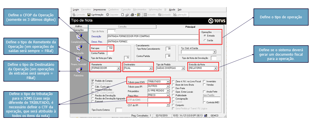Enable Zera vl. N.f. no Livro Fiscal
This screenshot has width=312, height=126.
pos(174,82)
